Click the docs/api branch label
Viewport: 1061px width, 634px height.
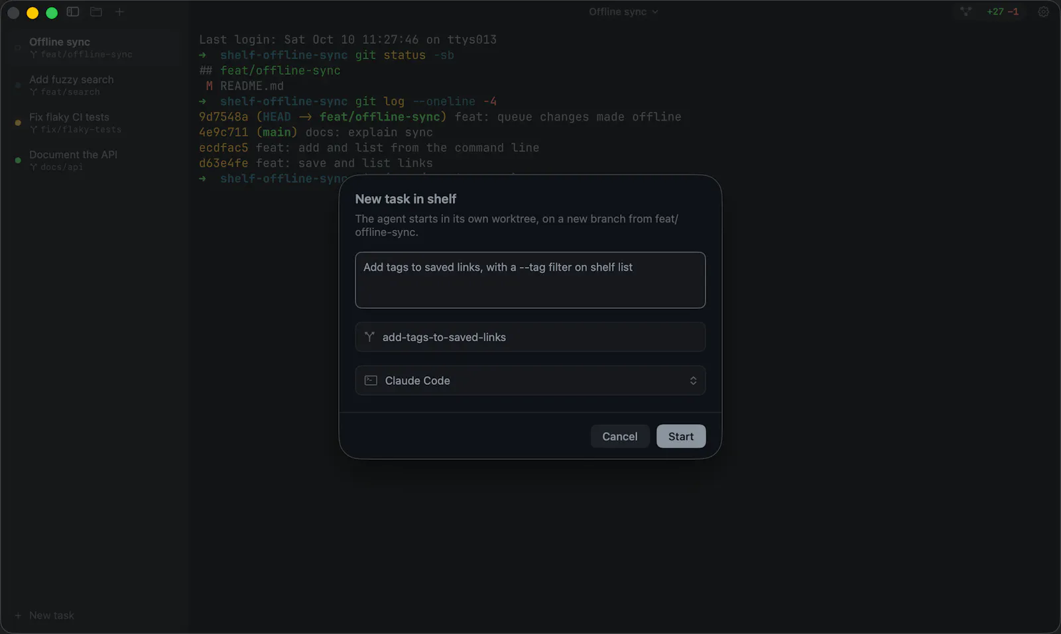tap(62, 168)
